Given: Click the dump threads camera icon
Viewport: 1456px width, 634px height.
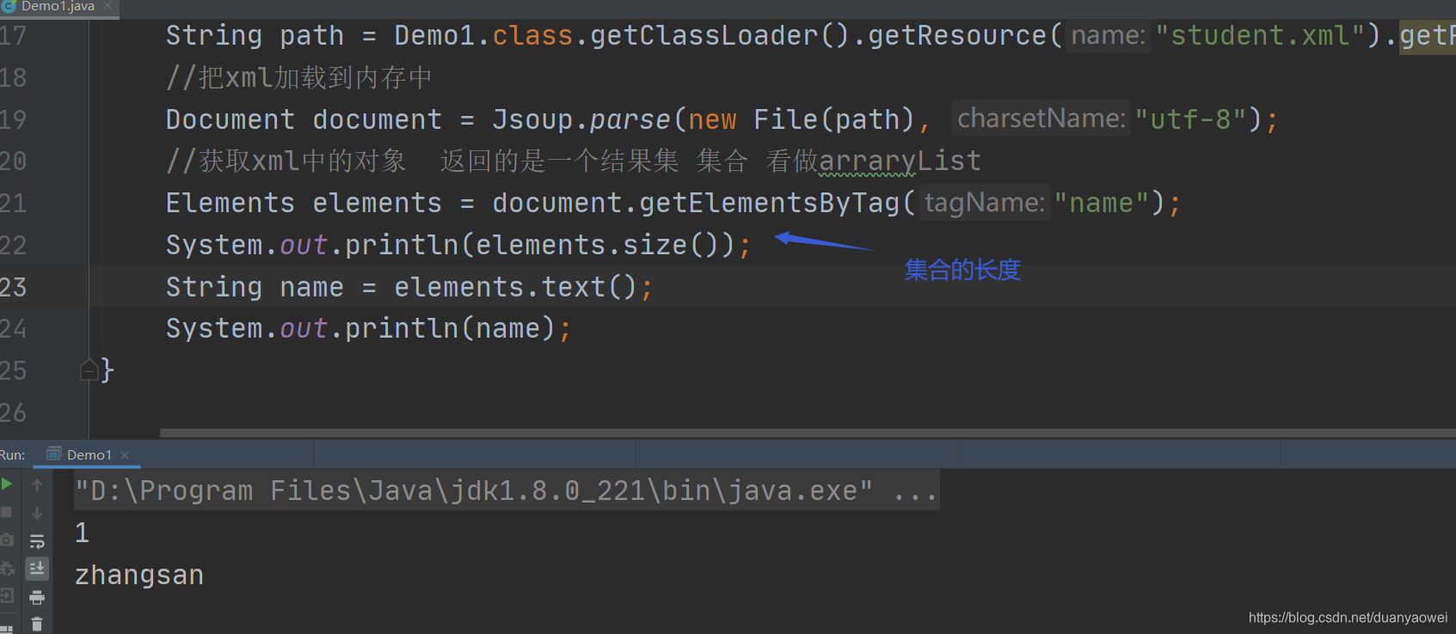Looking at the screenshot, I should (x=6, y=540).
